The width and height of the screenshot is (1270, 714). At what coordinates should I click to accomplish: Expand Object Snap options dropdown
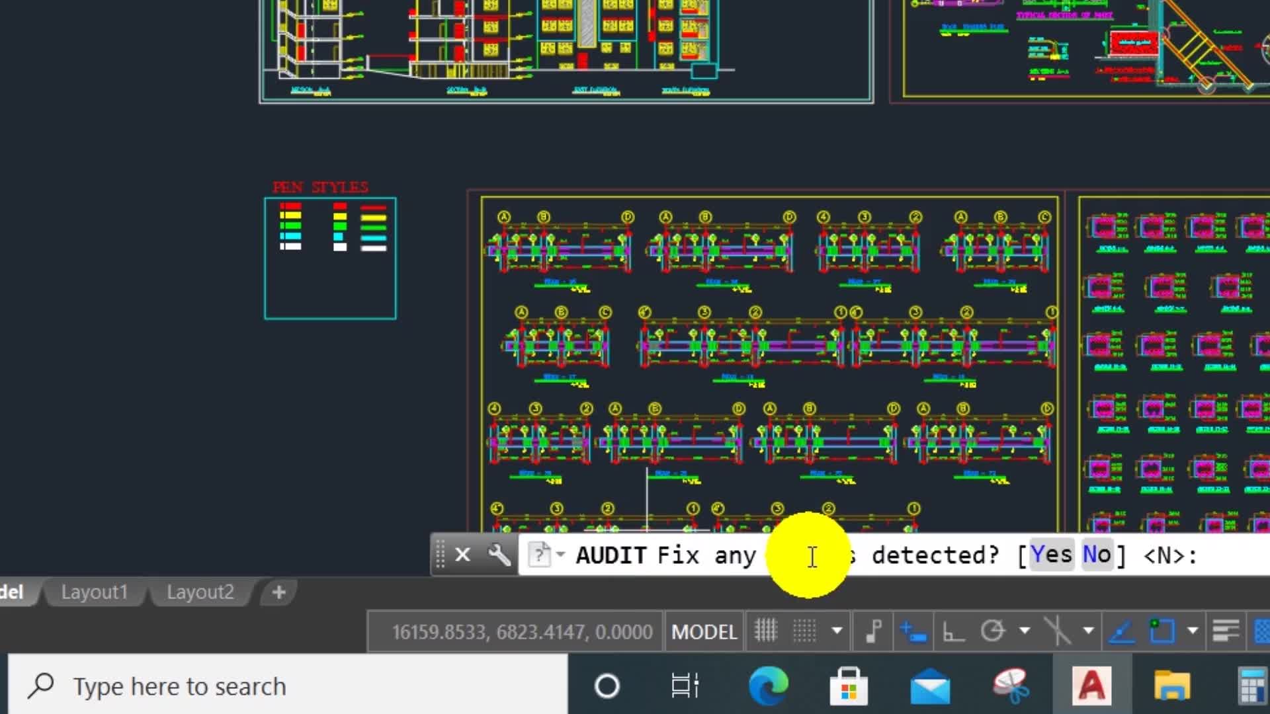click(1193, 631)
